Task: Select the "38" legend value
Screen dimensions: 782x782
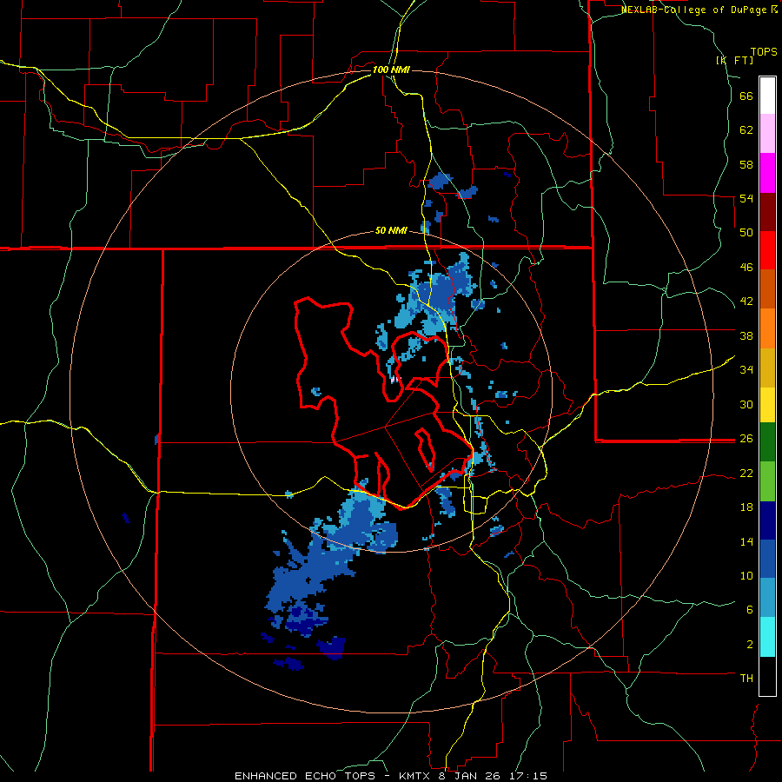Action: [x=746, y=335]
